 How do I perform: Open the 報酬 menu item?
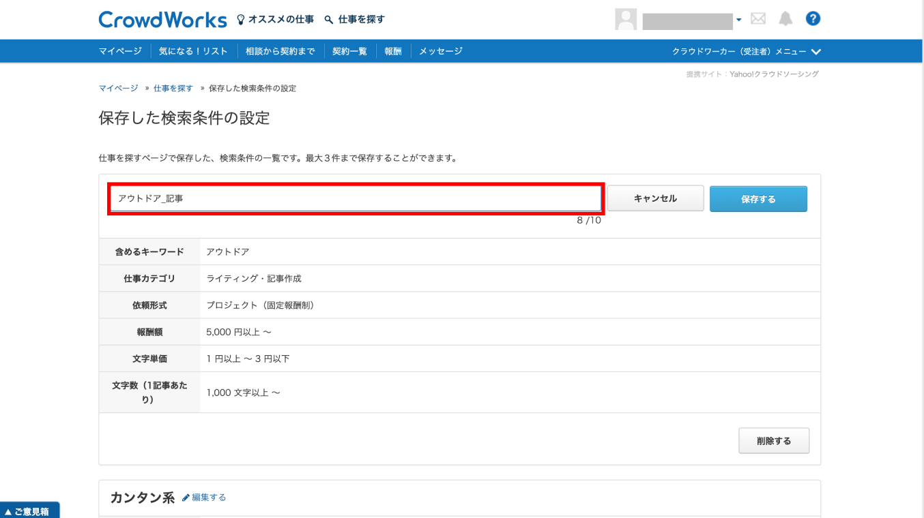(x=393, y=51)
